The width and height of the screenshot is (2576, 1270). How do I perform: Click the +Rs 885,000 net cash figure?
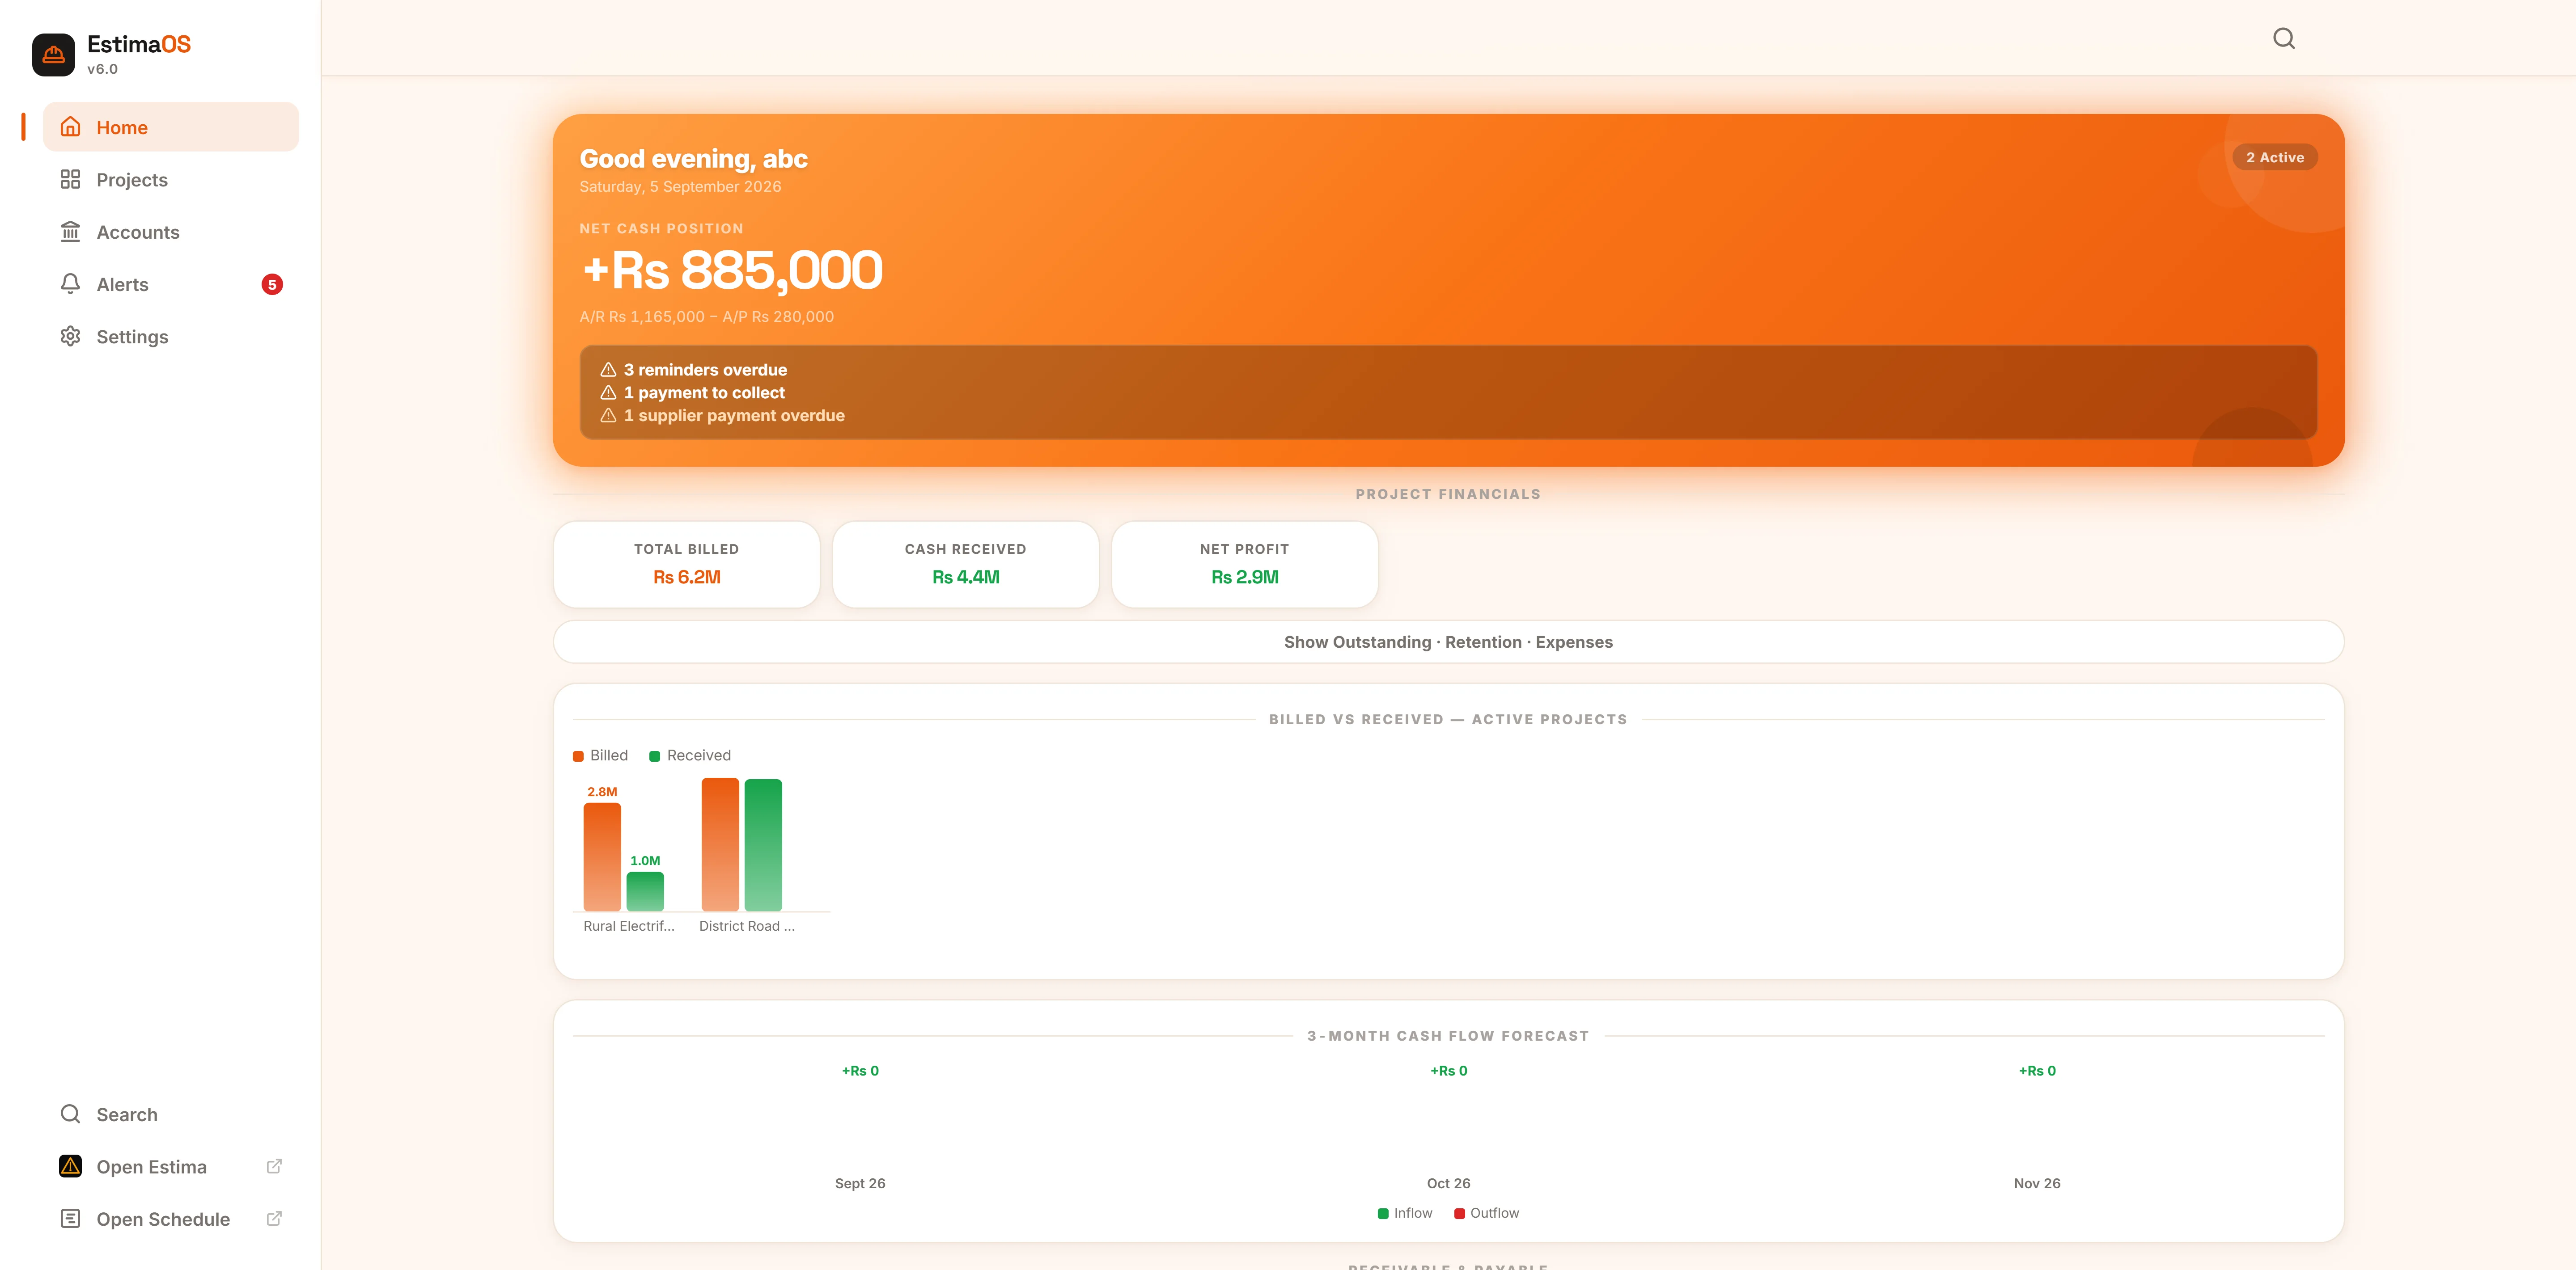(x=732, y=271)
